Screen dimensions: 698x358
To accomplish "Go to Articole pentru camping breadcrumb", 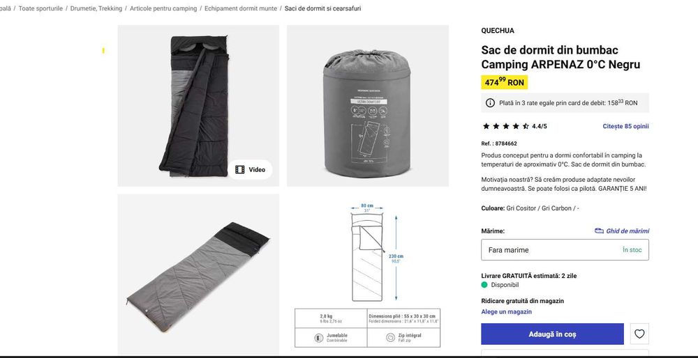I will [163, 8].
